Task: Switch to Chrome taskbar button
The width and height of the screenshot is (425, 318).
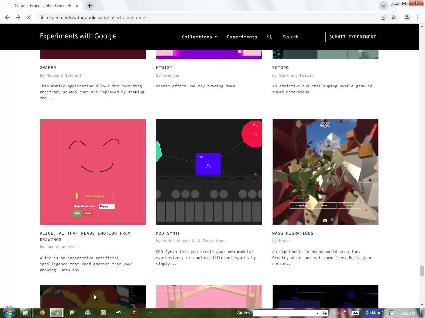Action: tap(57, 313)
